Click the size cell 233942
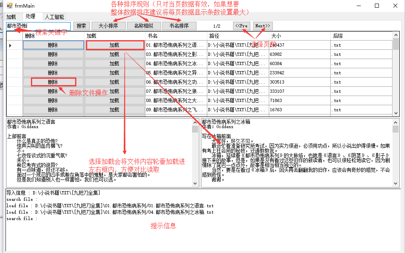The width and height of the screenshot is (405, 253). (299, 73)
